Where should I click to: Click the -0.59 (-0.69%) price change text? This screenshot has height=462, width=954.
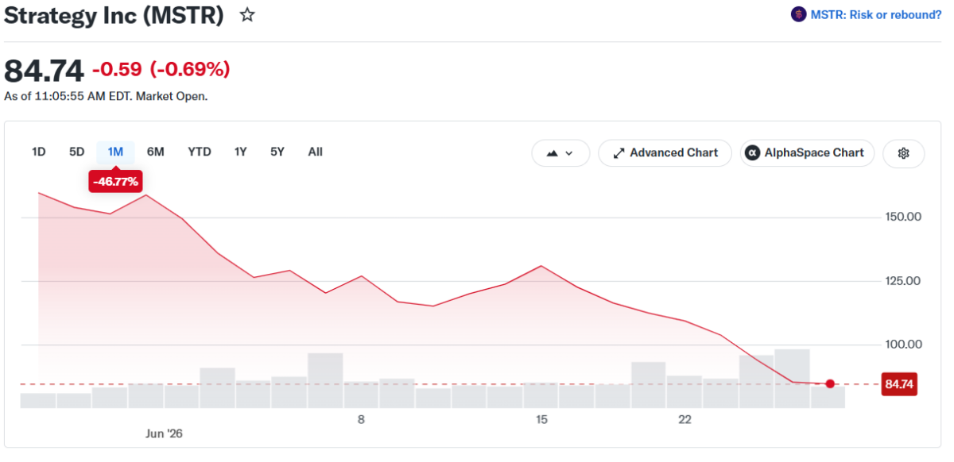[161, 69]
